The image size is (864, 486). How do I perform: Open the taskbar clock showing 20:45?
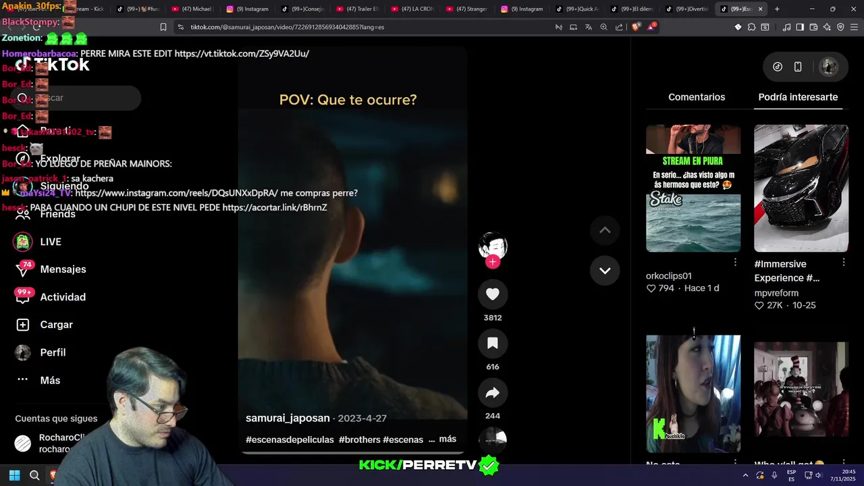(x=842, y=475)
